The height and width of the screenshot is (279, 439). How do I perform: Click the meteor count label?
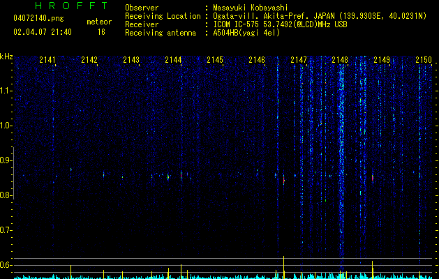pyautogui.click(x=99, y=22)
